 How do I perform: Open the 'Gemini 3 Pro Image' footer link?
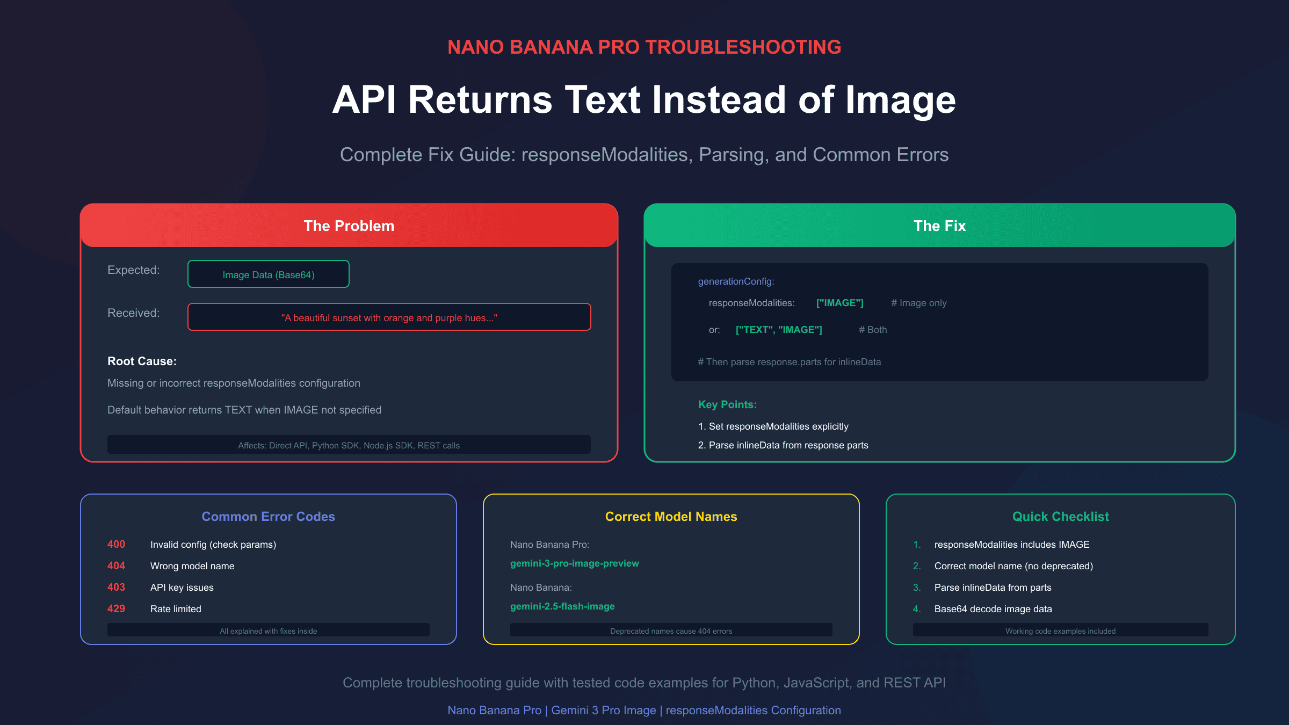point(603,710)
